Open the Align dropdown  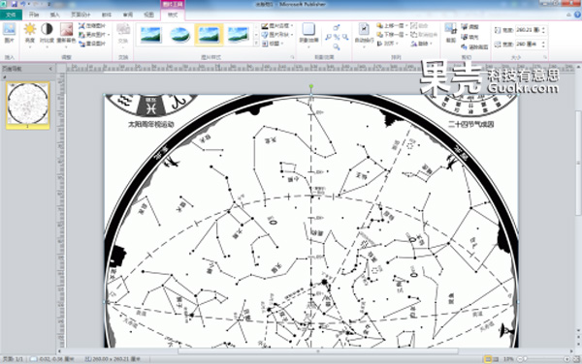387,44
